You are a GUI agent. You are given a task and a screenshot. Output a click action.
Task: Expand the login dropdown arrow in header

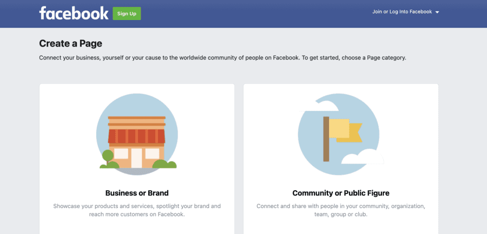coord(437,12)
